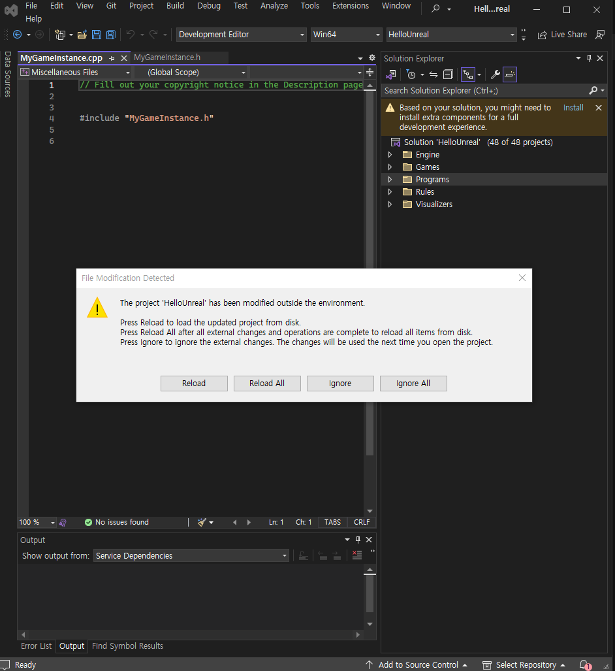Screen dimensions: 615x671
Task: Click Add to Source Control in the status bar
Action: click(417, 664)
